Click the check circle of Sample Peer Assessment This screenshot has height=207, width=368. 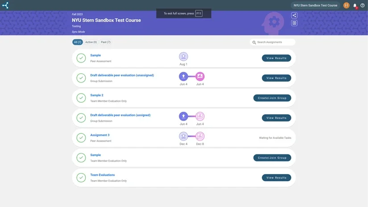(81, 58)
